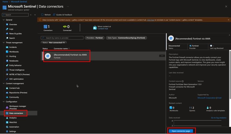The width and height of the screenshot is (231, 134).
Task: Open the Hunting icon
Action: 7,56
